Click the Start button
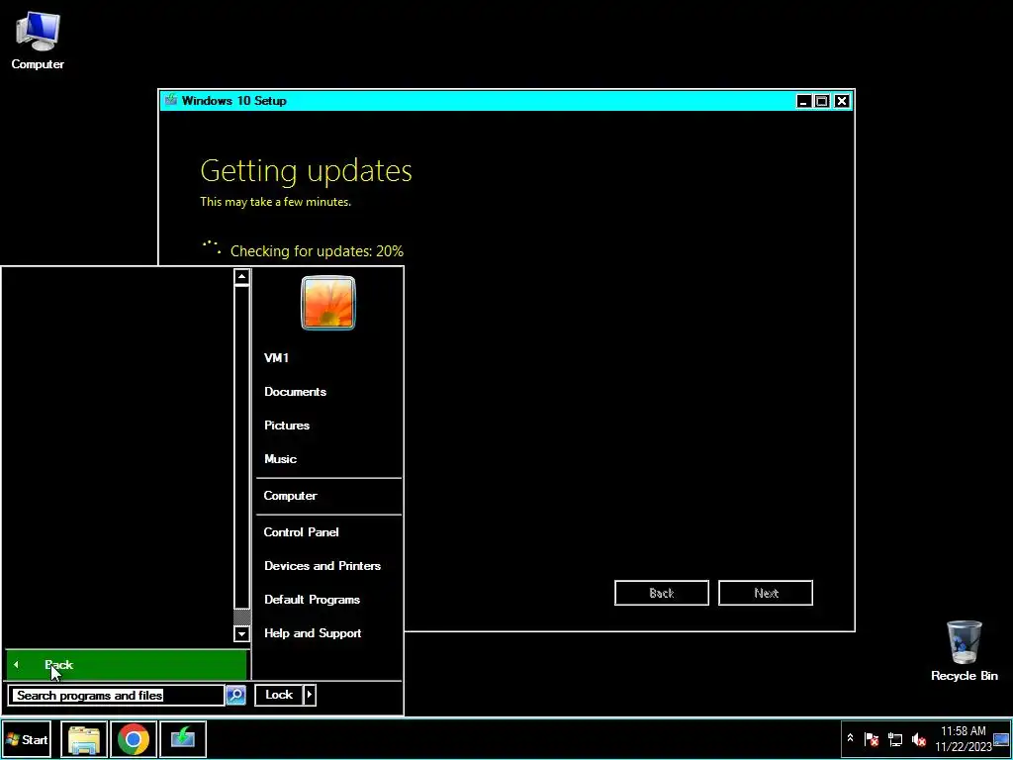This screenshot has height=760, width=1013. (27, 739)
